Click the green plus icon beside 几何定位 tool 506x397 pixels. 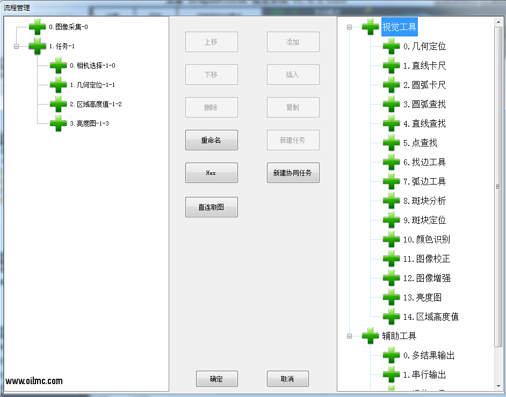pos(391,47)
